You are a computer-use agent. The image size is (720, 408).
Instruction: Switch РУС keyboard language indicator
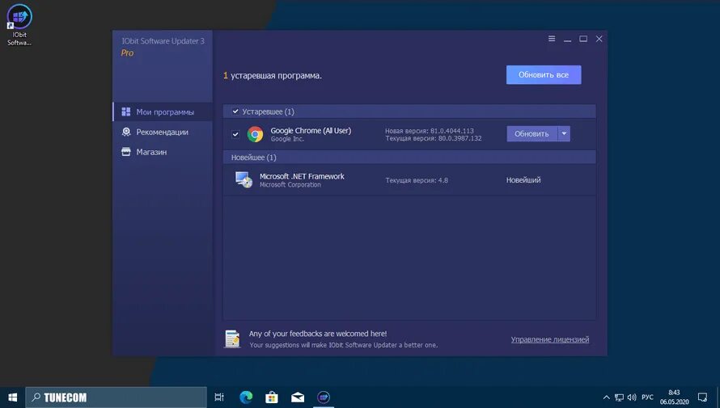coord(647,397)
